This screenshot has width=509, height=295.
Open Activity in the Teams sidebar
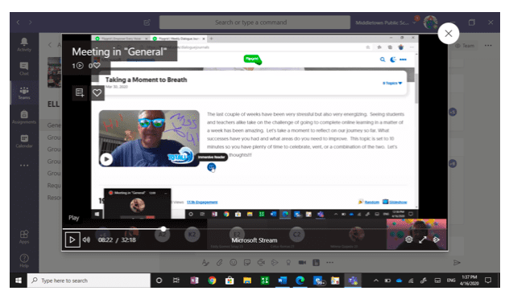[x=24, y=44]
